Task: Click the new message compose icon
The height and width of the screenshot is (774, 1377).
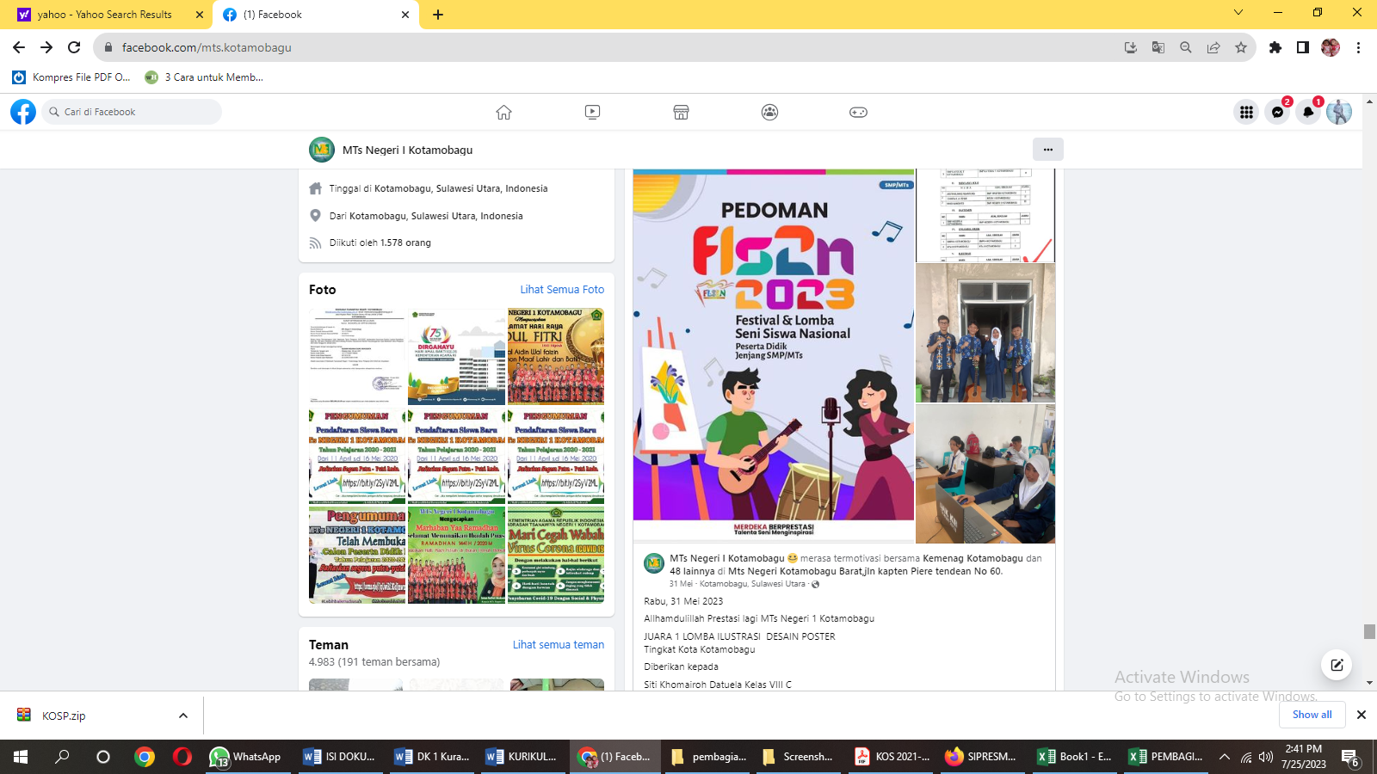Action: click(x=1337, y=665)
